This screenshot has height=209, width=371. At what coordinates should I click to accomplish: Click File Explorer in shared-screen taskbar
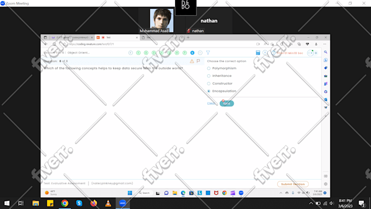(x=175, y=193)
